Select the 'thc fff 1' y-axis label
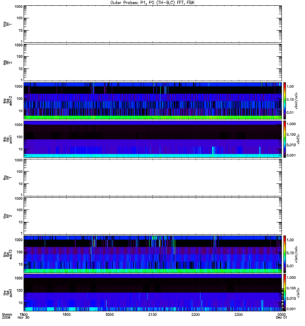The height and width of the screenshot is (326, 305). [x=7, y=178]
